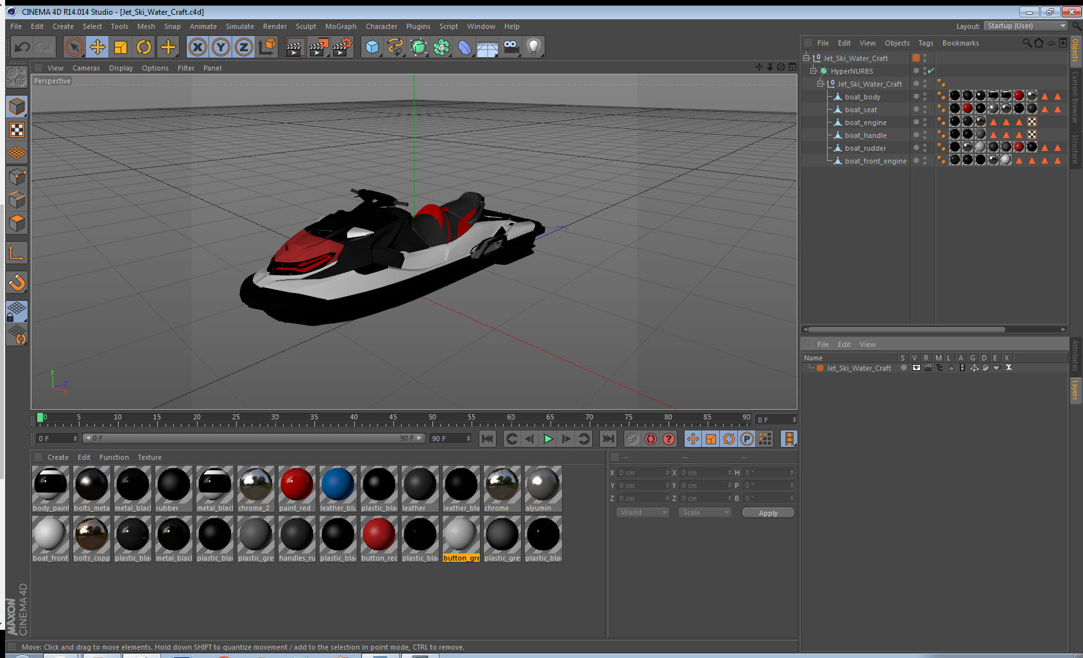Toggle HyperNURBS enable checkmark
Image resolution: width=1083 pixels, height=658 pixels.
click(x=931, y=71)
